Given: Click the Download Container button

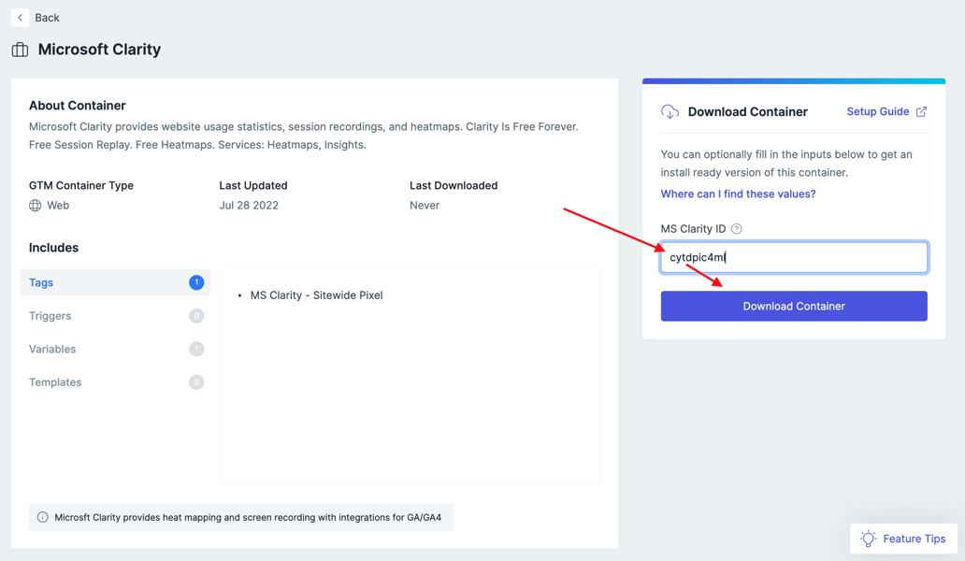Looking at the screenshot, I should tap(794, 307).
